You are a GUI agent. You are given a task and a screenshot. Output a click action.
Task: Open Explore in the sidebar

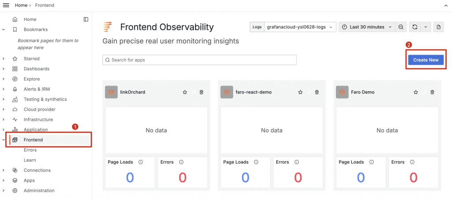tap(31, 79)
